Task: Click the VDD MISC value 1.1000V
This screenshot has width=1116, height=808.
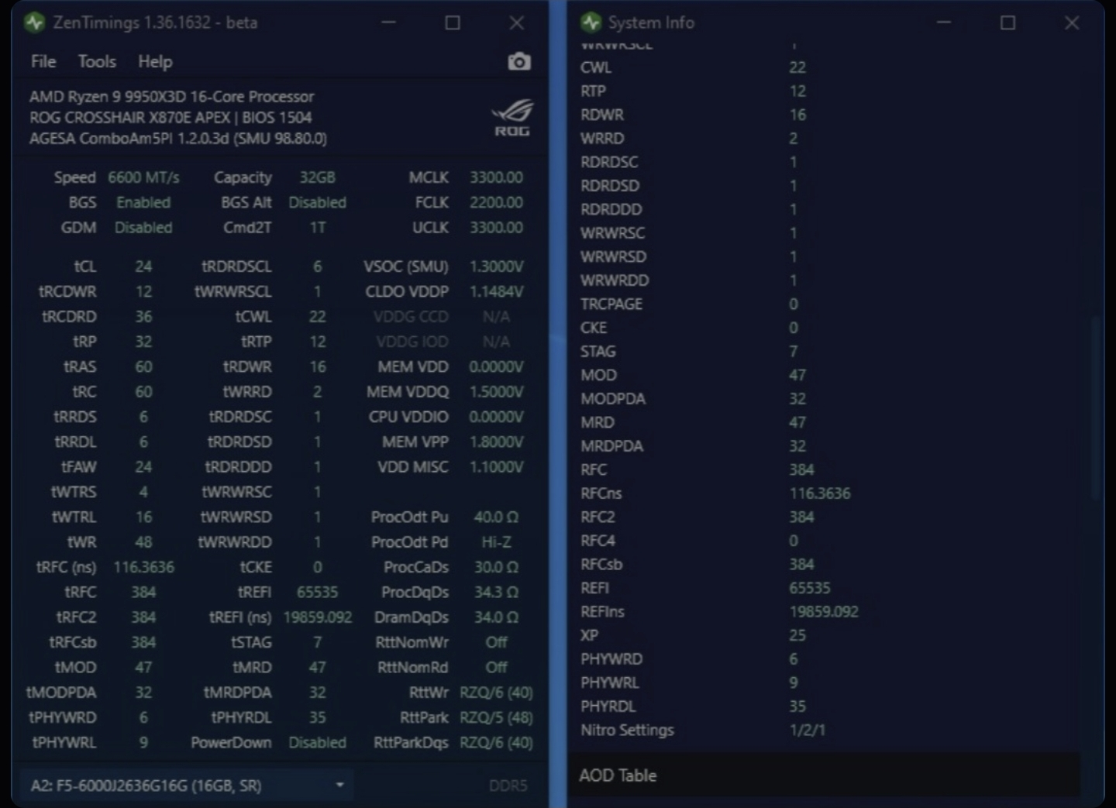Action: click(x=496, y=467)
